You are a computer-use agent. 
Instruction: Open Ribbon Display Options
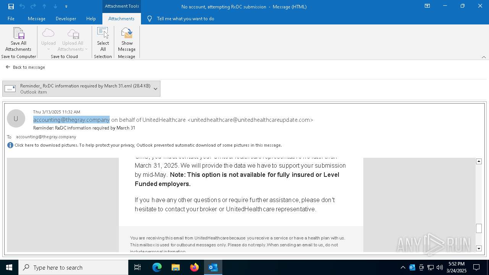tap(427, 6)
